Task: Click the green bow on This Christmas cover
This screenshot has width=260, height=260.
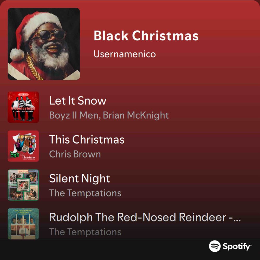Action: pyautogui.click(x=15, y=155)
